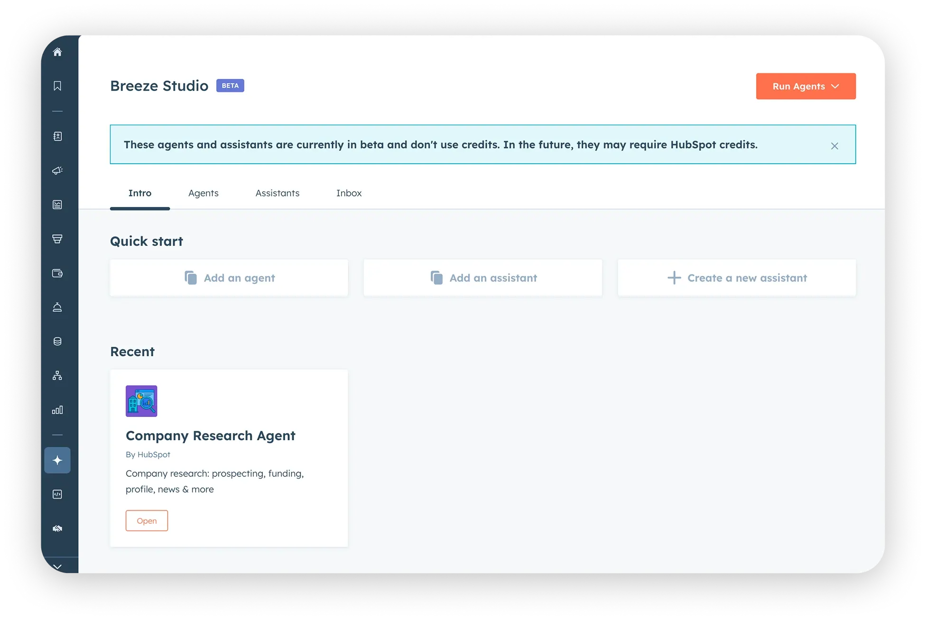
Task: Open the Company Research Agent
Action: tap(147, 521)
